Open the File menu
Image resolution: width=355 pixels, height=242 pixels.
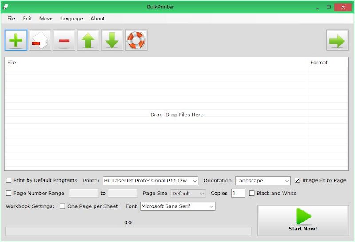(11, 18)
